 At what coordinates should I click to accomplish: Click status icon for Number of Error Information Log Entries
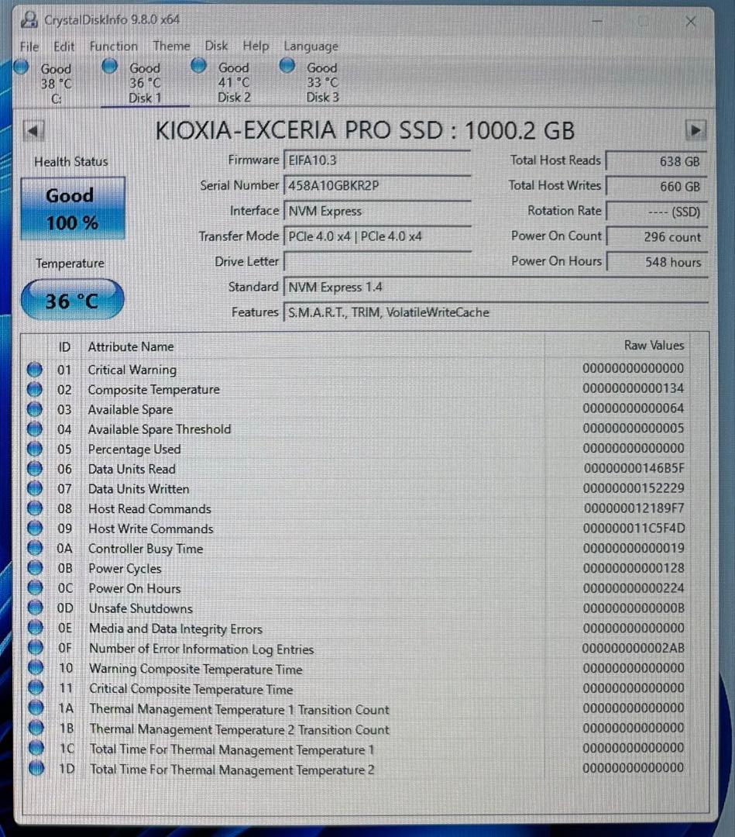[x=35, y=647]
